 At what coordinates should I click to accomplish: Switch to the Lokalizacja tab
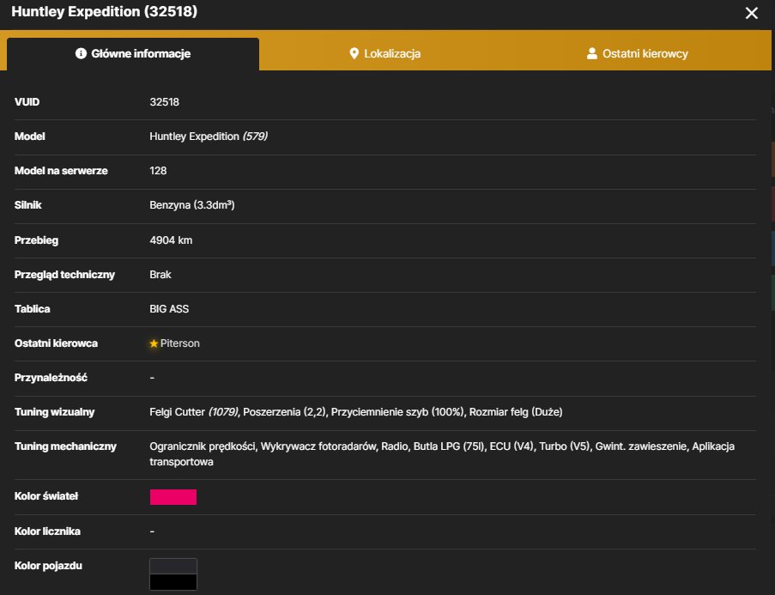tap(385, 53)
